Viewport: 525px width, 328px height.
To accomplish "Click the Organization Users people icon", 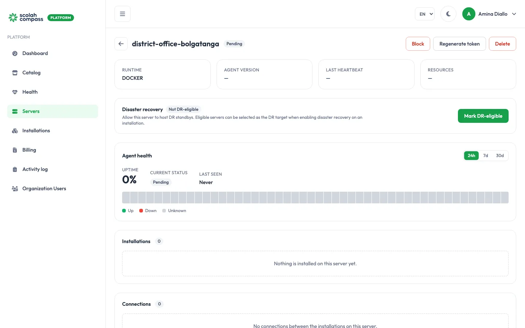I will click(15, 188).
